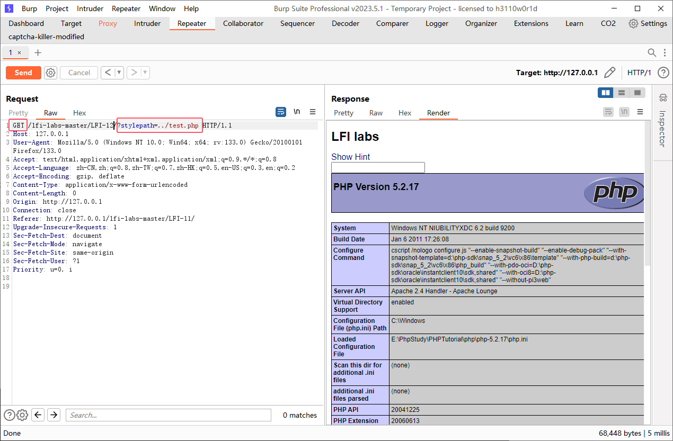Open the tab-row overflow kebab menu
Image resolution: width=673 pixels, height=441 pixels.
click(665, 52)
